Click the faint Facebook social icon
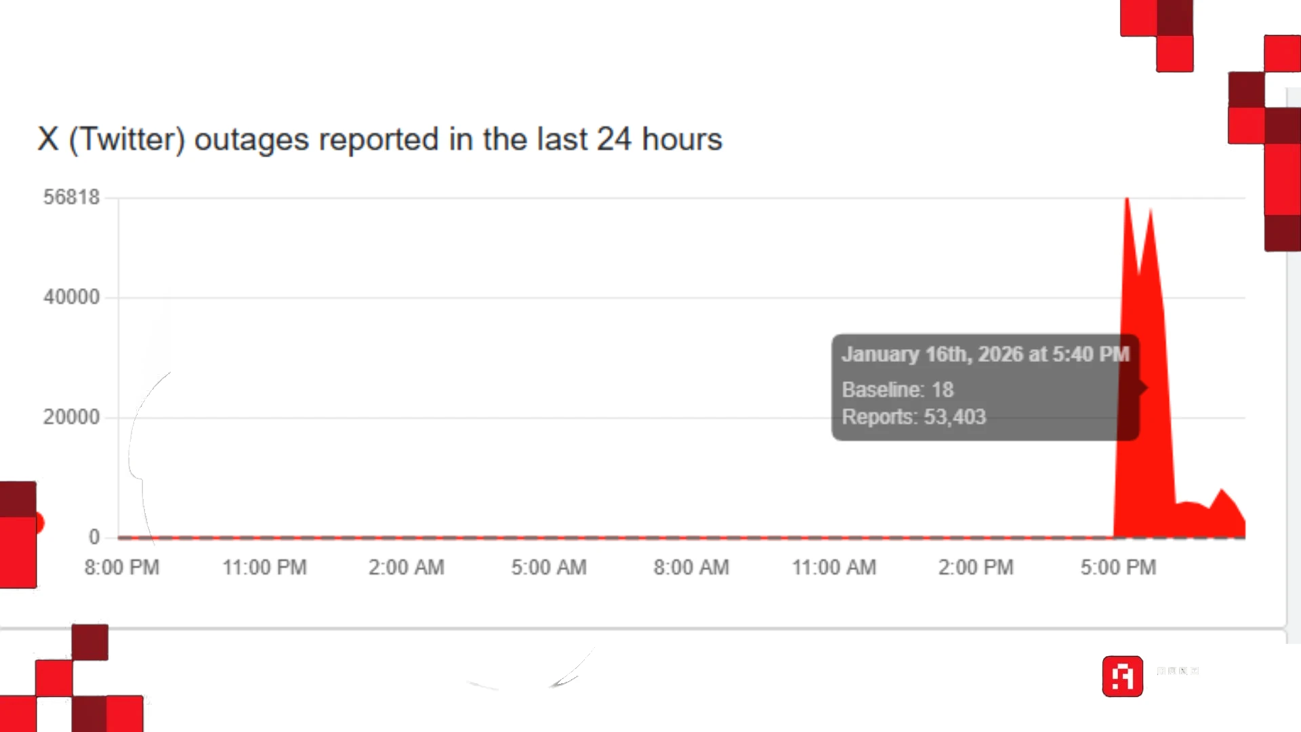The height and width of the screenshot is (732, 1301). pyautogui.click(x=1161, y=671)
